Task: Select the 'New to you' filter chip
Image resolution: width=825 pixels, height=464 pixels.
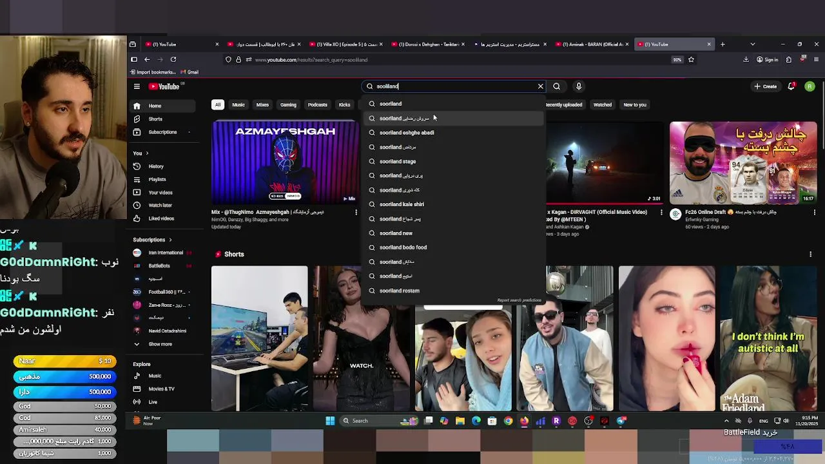Action: click(635, 104)
